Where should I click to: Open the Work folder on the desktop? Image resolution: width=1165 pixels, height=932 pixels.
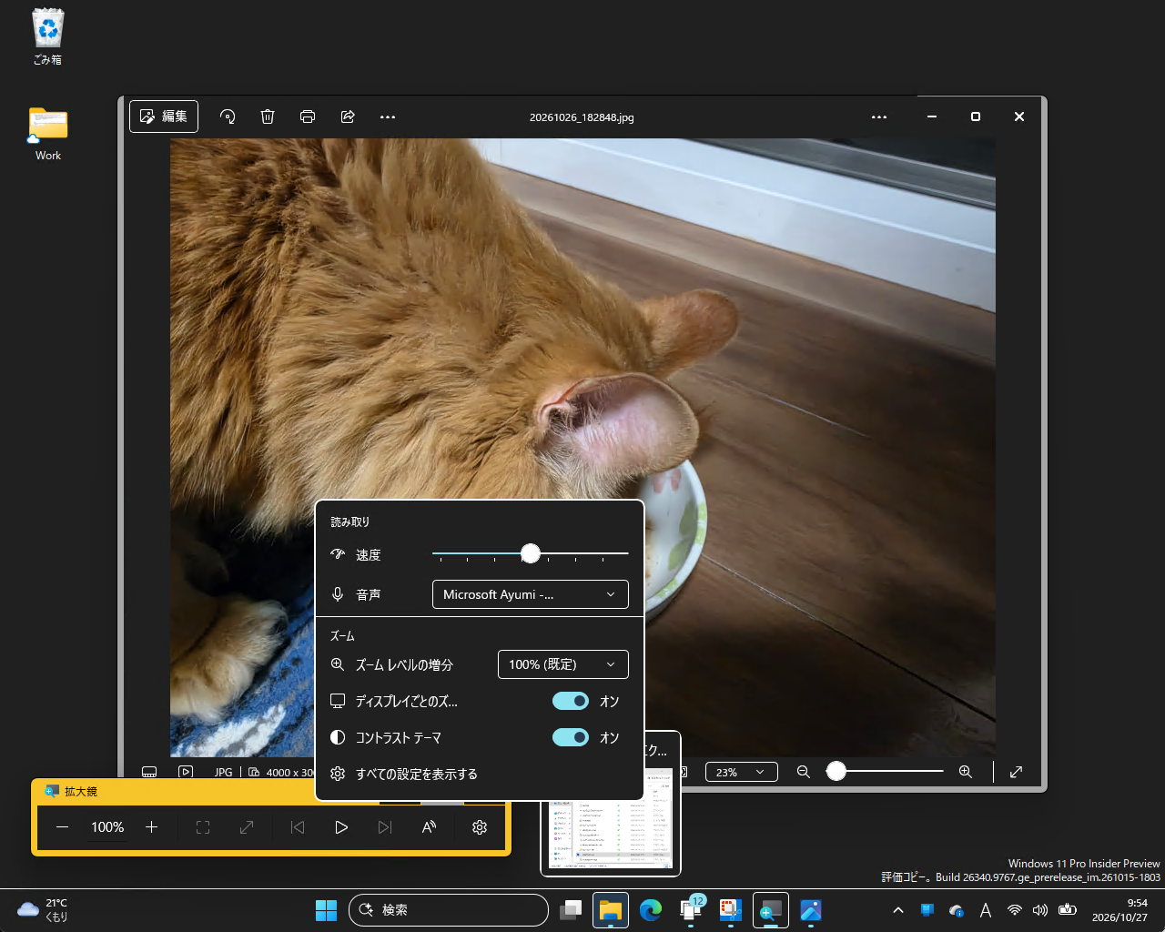tap(48, 135)
